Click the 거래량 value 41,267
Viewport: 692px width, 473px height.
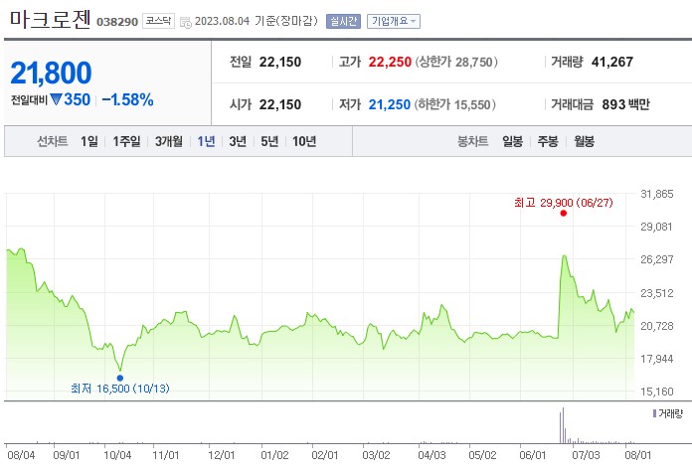(x=612, y=62)
